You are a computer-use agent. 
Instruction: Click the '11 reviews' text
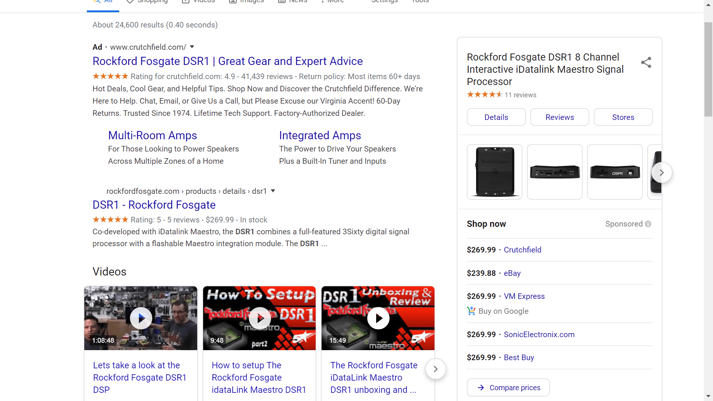coord(520,95)
